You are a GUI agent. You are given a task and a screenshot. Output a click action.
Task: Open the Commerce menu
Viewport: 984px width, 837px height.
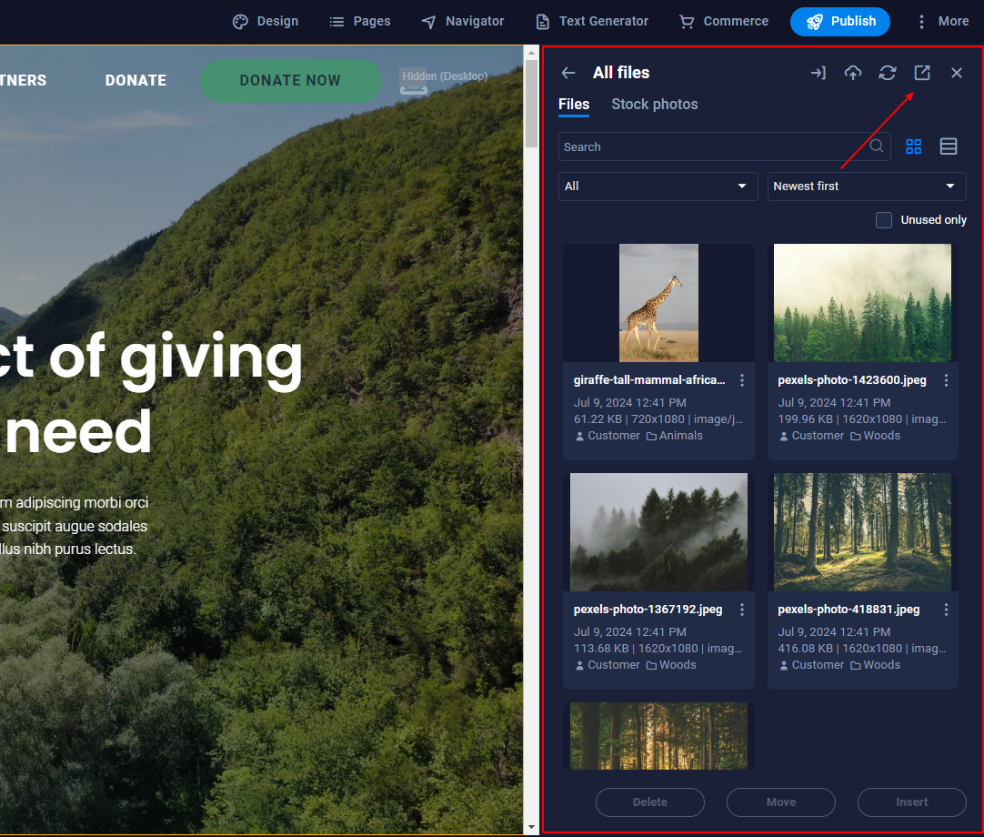coord(724,21)
